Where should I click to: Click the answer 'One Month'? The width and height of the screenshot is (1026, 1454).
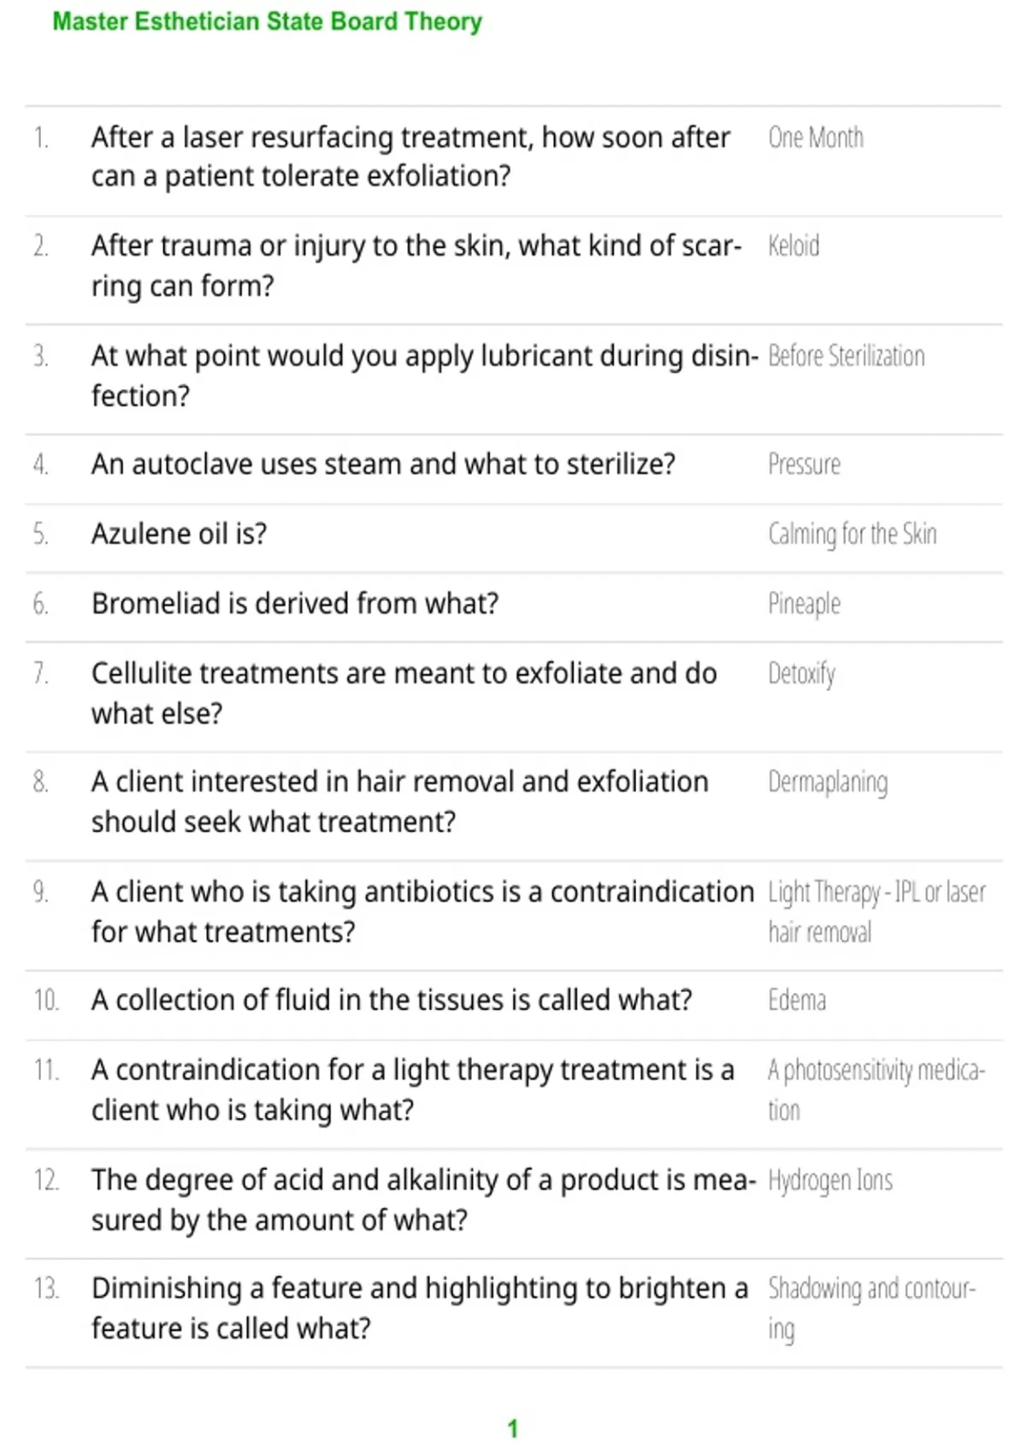coord(816,138)
